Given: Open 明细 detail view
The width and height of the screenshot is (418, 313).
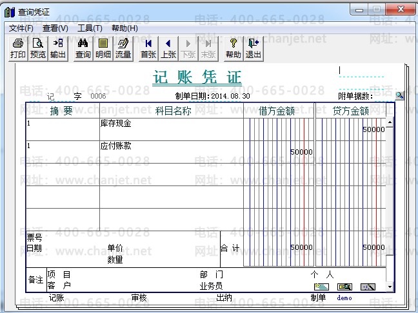Looking at the screenshot, I should (x=103, y=48).
